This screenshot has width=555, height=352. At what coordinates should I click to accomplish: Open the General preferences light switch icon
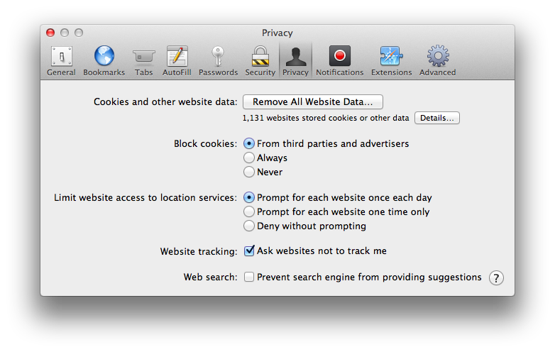tap(62, 56)
